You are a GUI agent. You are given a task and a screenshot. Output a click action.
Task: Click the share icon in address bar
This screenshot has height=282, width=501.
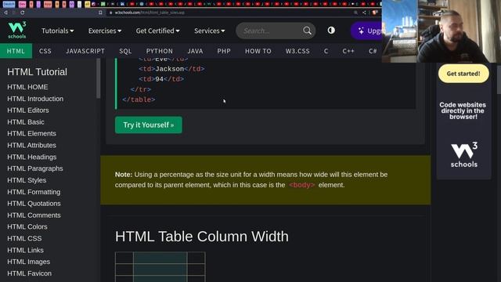[x=364, y=13]
